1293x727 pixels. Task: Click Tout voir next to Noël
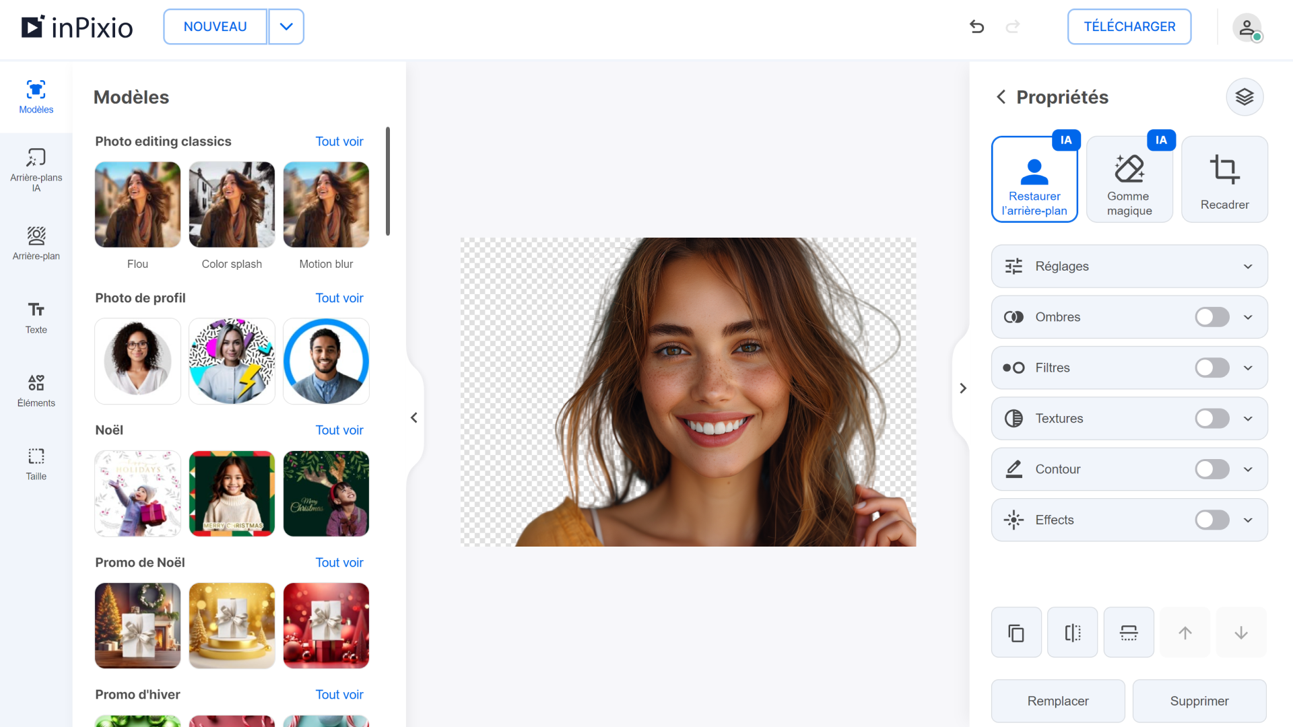[x=339, y=430]
